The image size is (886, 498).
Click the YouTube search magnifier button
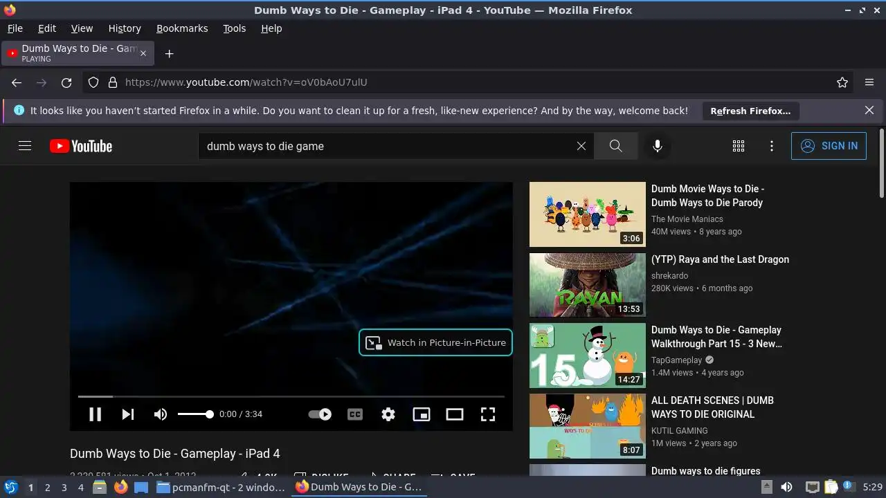tap(615, 146)
